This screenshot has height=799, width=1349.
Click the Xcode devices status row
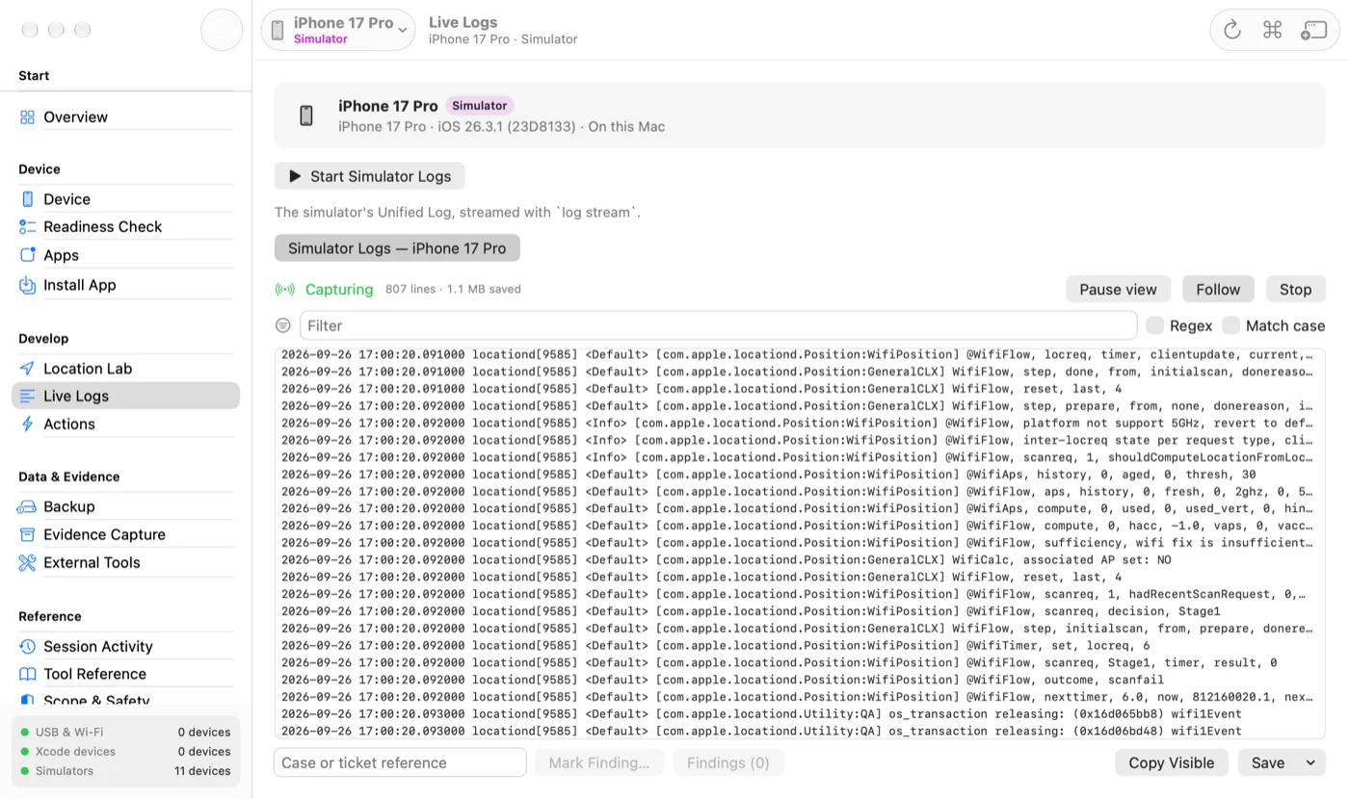coord(125,752)
